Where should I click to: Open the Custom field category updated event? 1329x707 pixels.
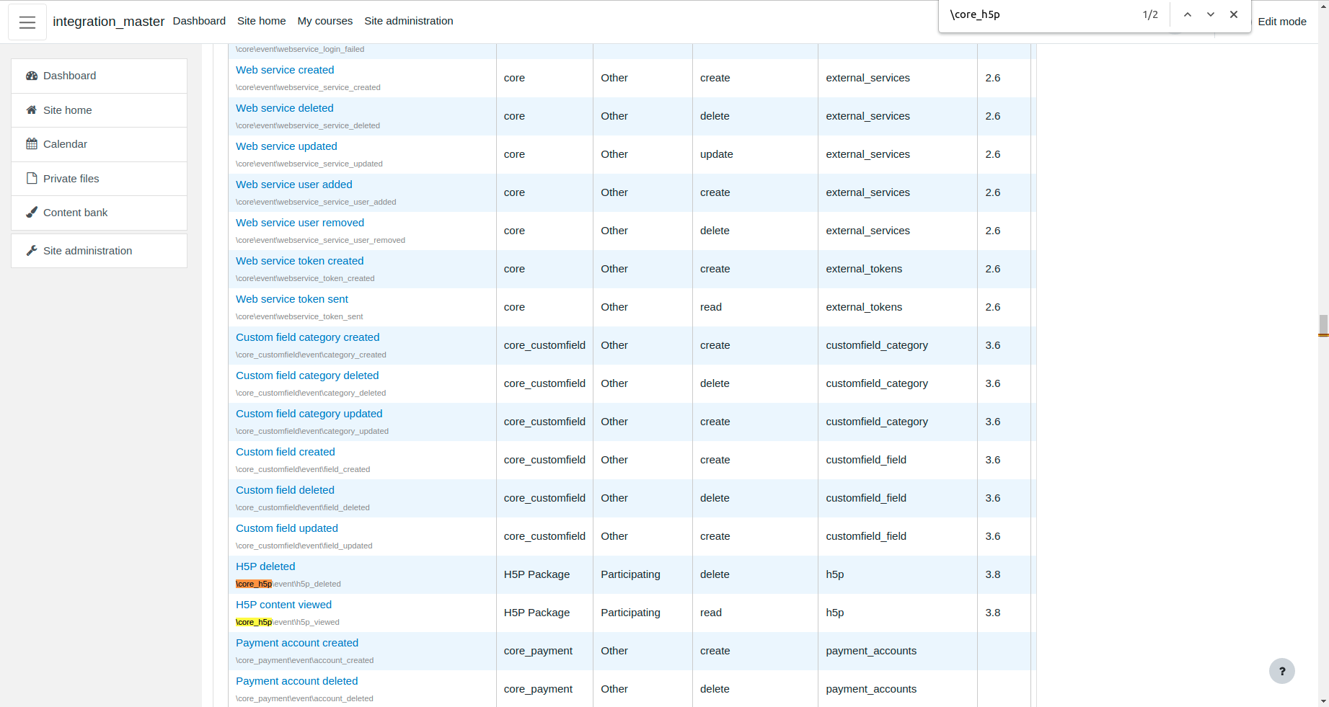[309, 414]
